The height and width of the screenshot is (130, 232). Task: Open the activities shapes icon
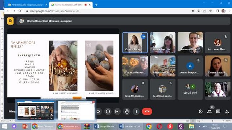(227, 111)
